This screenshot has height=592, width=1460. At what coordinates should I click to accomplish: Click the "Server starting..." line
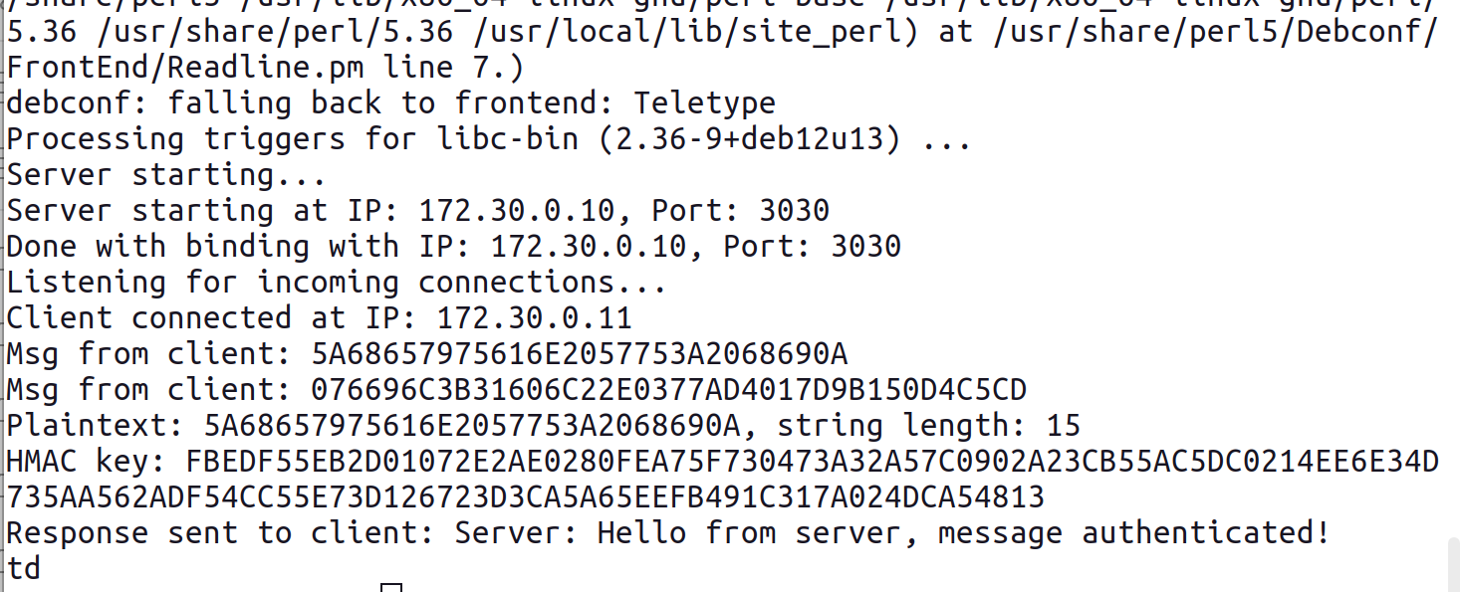click(166, 175)
